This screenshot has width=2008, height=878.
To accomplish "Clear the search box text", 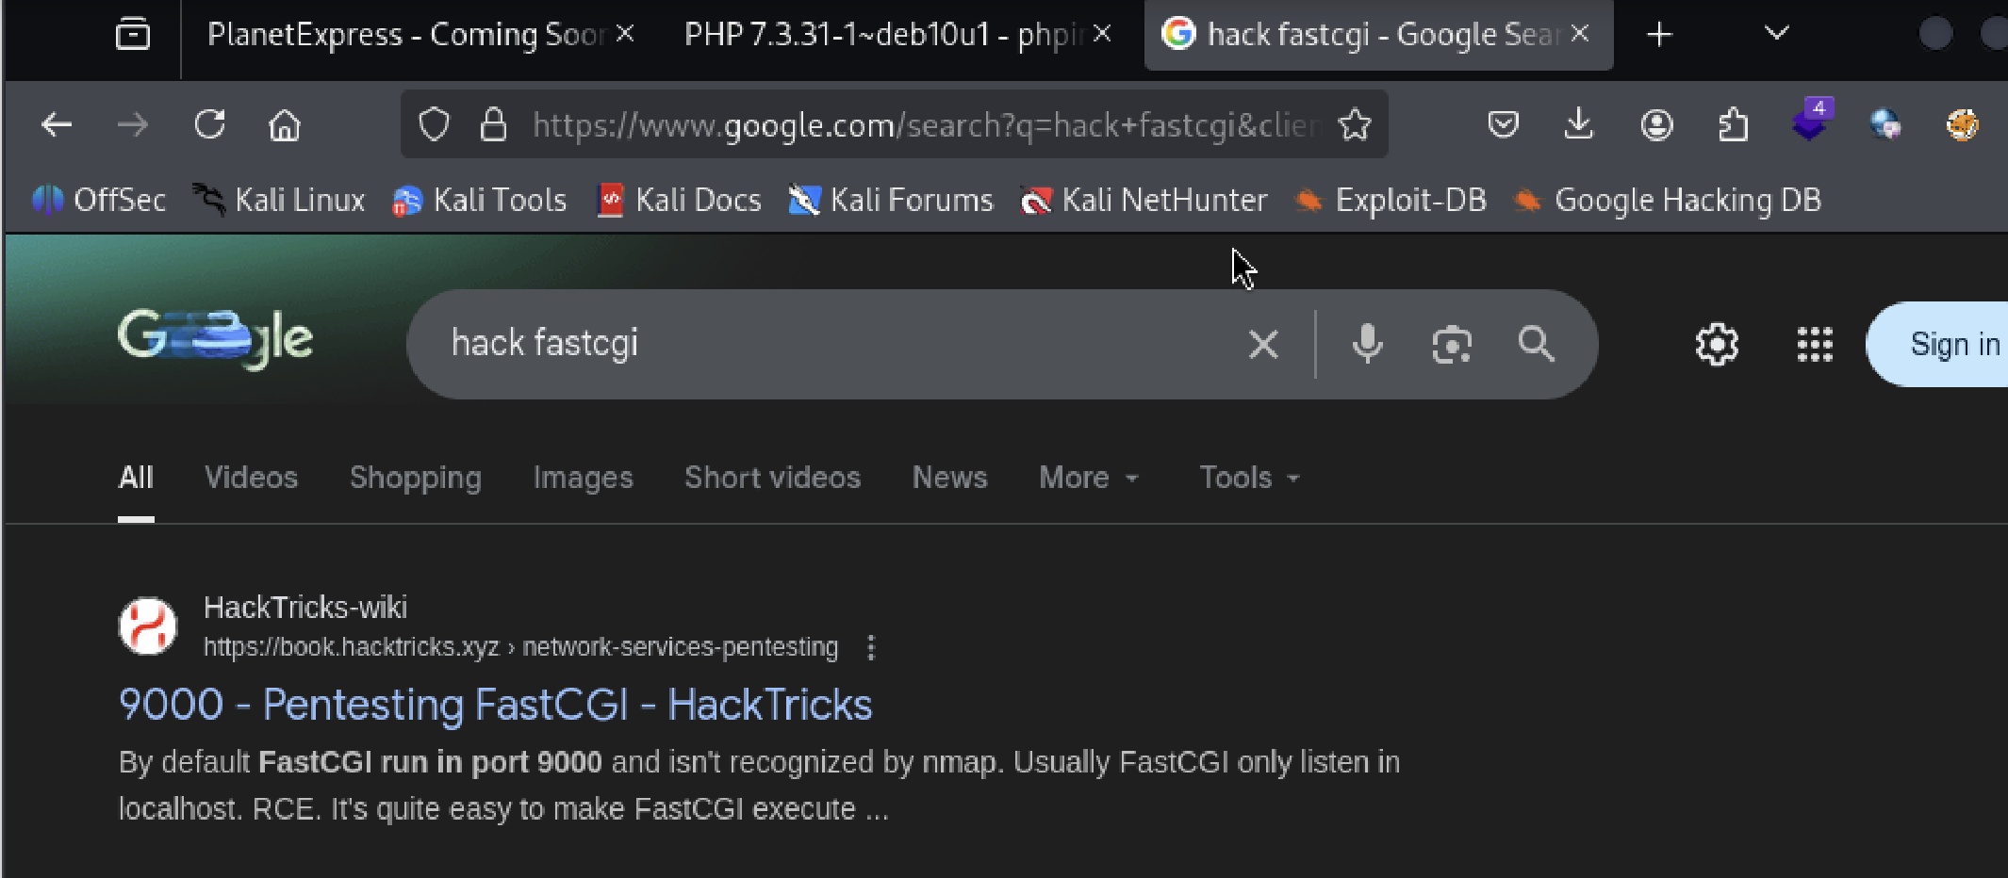I will (1263, 344).
